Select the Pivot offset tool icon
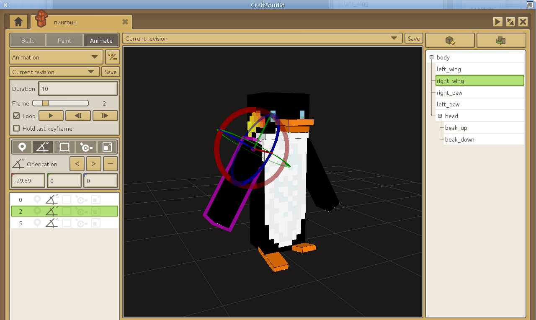The height and width of the screenshot is (320, 536). pos(86,147)
